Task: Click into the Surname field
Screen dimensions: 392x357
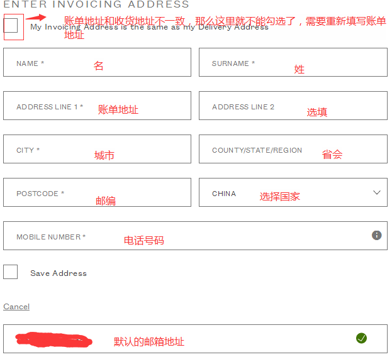Action: point(293,63)
